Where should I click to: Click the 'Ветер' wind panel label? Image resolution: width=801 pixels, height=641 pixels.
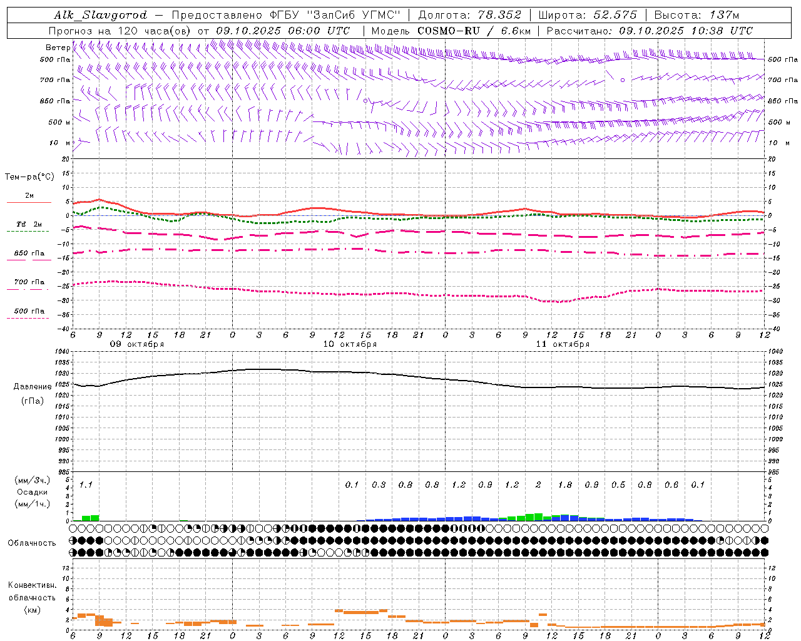point(58,48)
